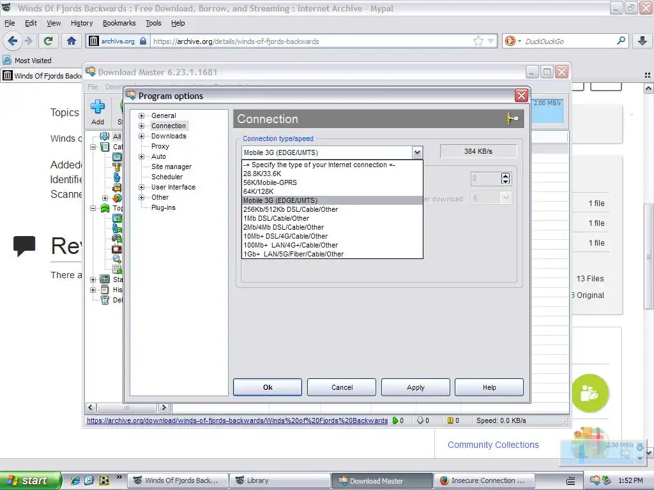Click Most Visited bookmarks icon
The width and height of the screenshot is (654, 490).
6,61
